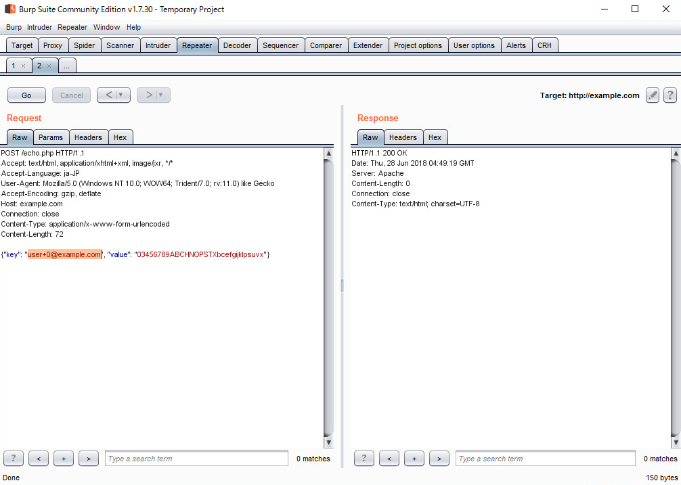Switch to the Sequencer tab
This screenshot has height=485, width=681.
[x=280, y=45]
